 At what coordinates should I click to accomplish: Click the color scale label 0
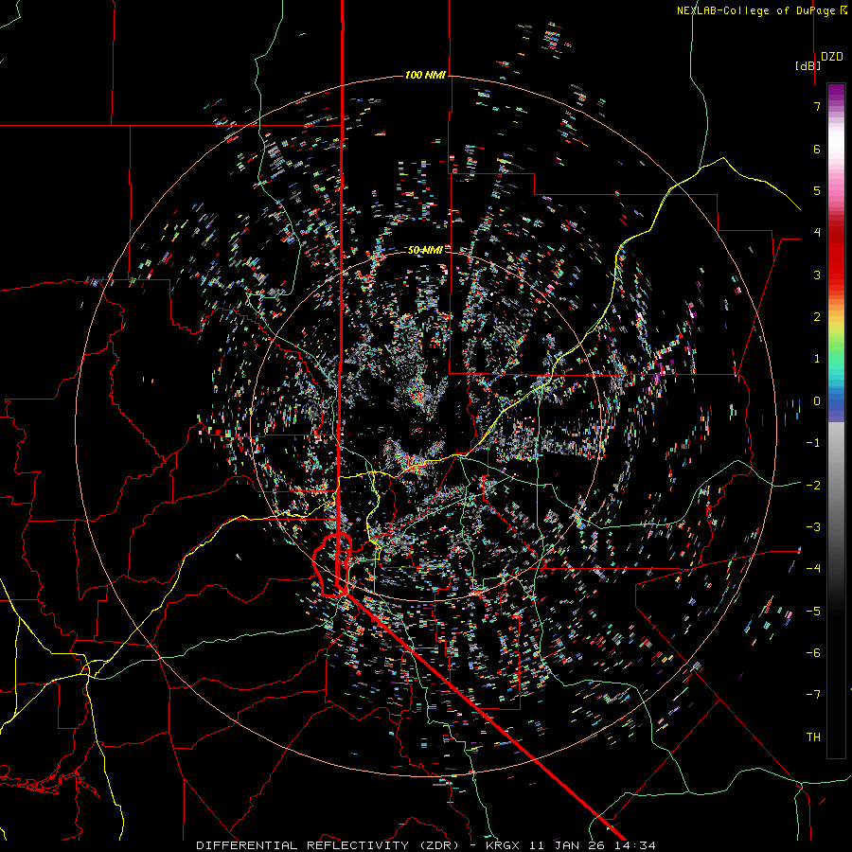[x=817, y=401]
